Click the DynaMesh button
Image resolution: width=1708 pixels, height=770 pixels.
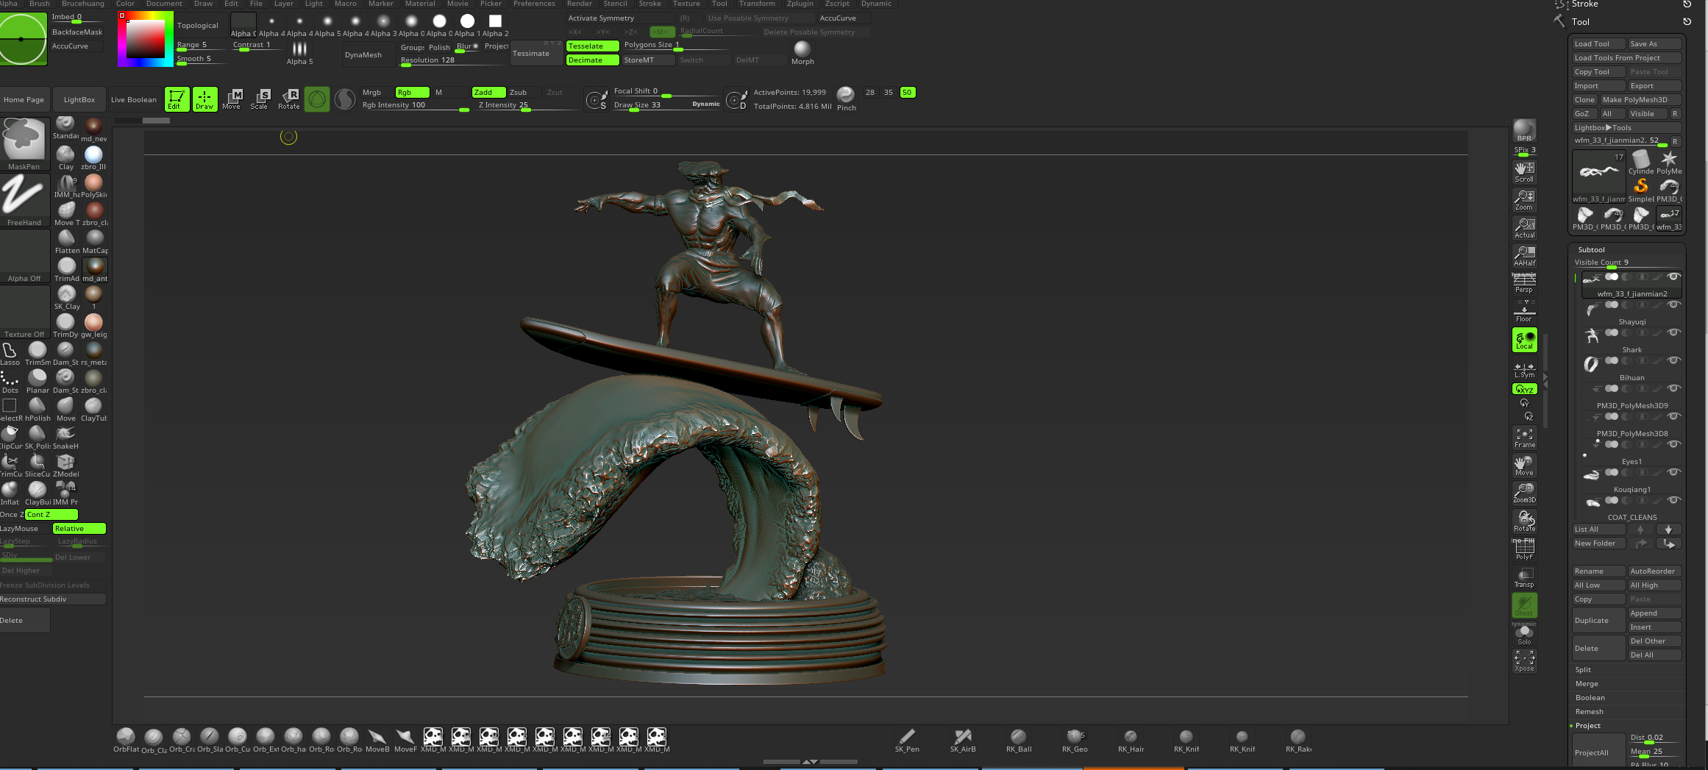pos(363,54)
